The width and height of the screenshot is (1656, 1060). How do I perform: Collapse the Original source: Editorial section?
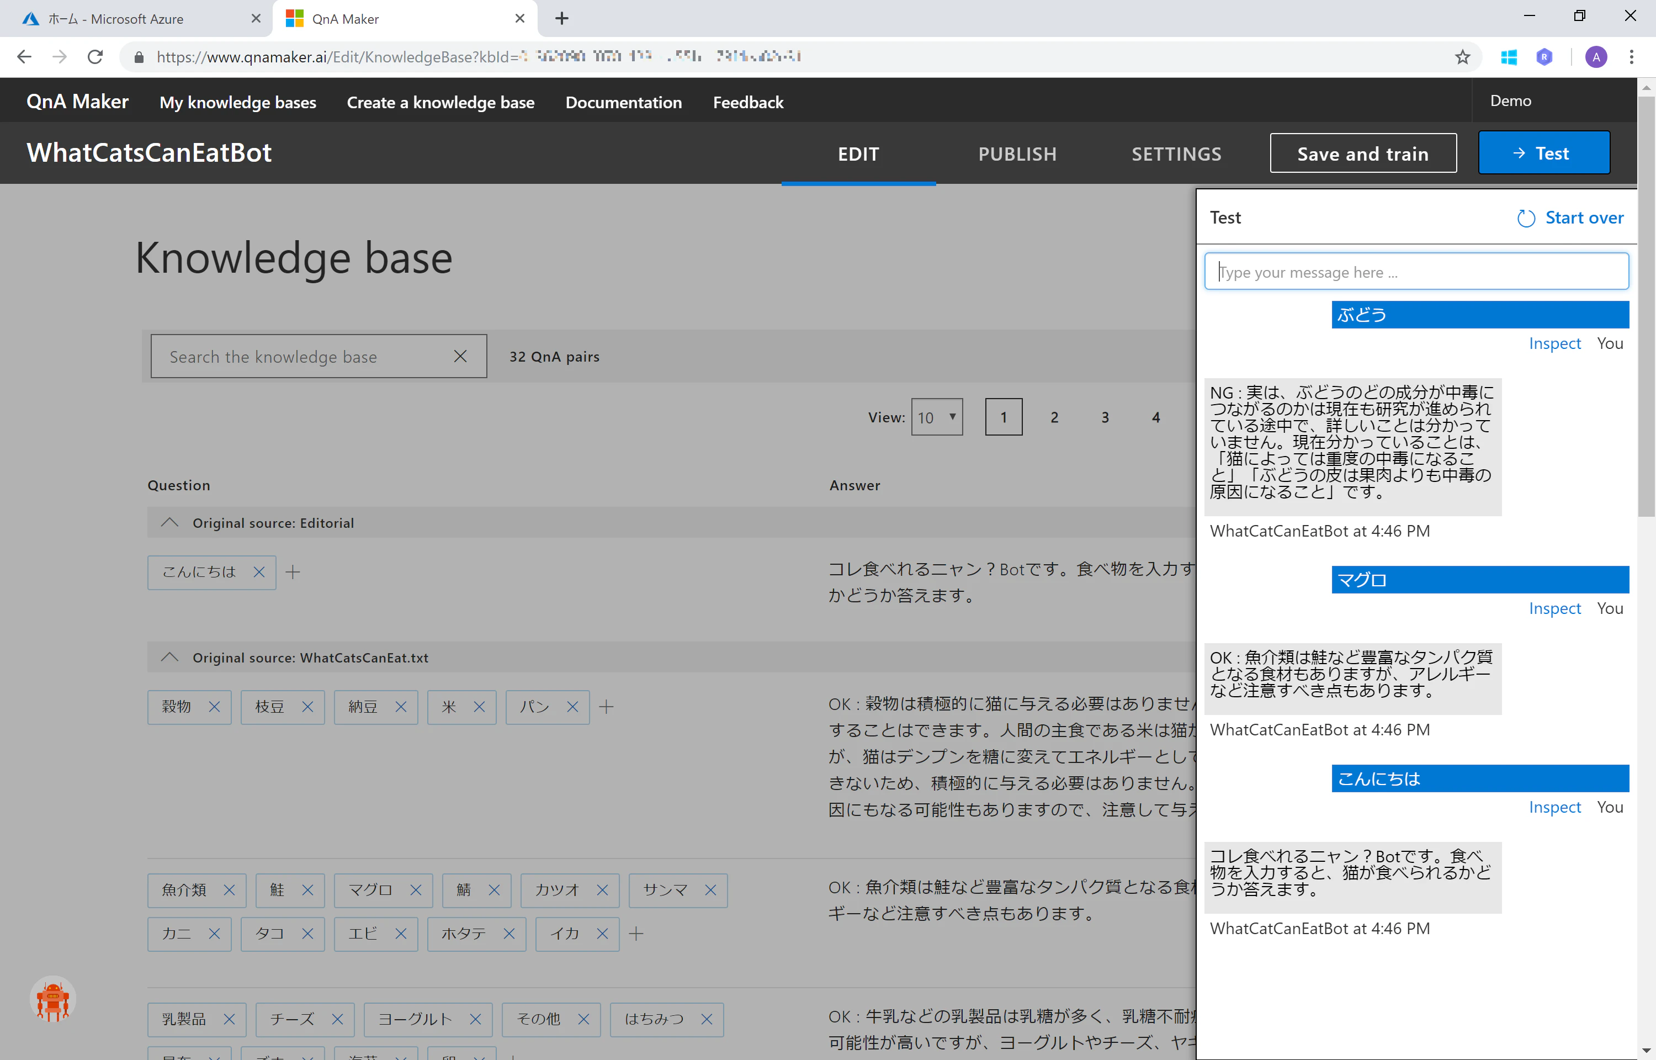170,523
